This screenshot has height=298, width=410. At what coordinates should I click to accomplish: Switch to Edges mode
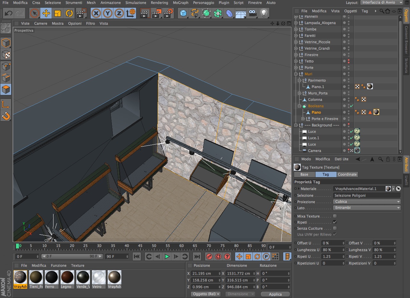coord(6,78)
